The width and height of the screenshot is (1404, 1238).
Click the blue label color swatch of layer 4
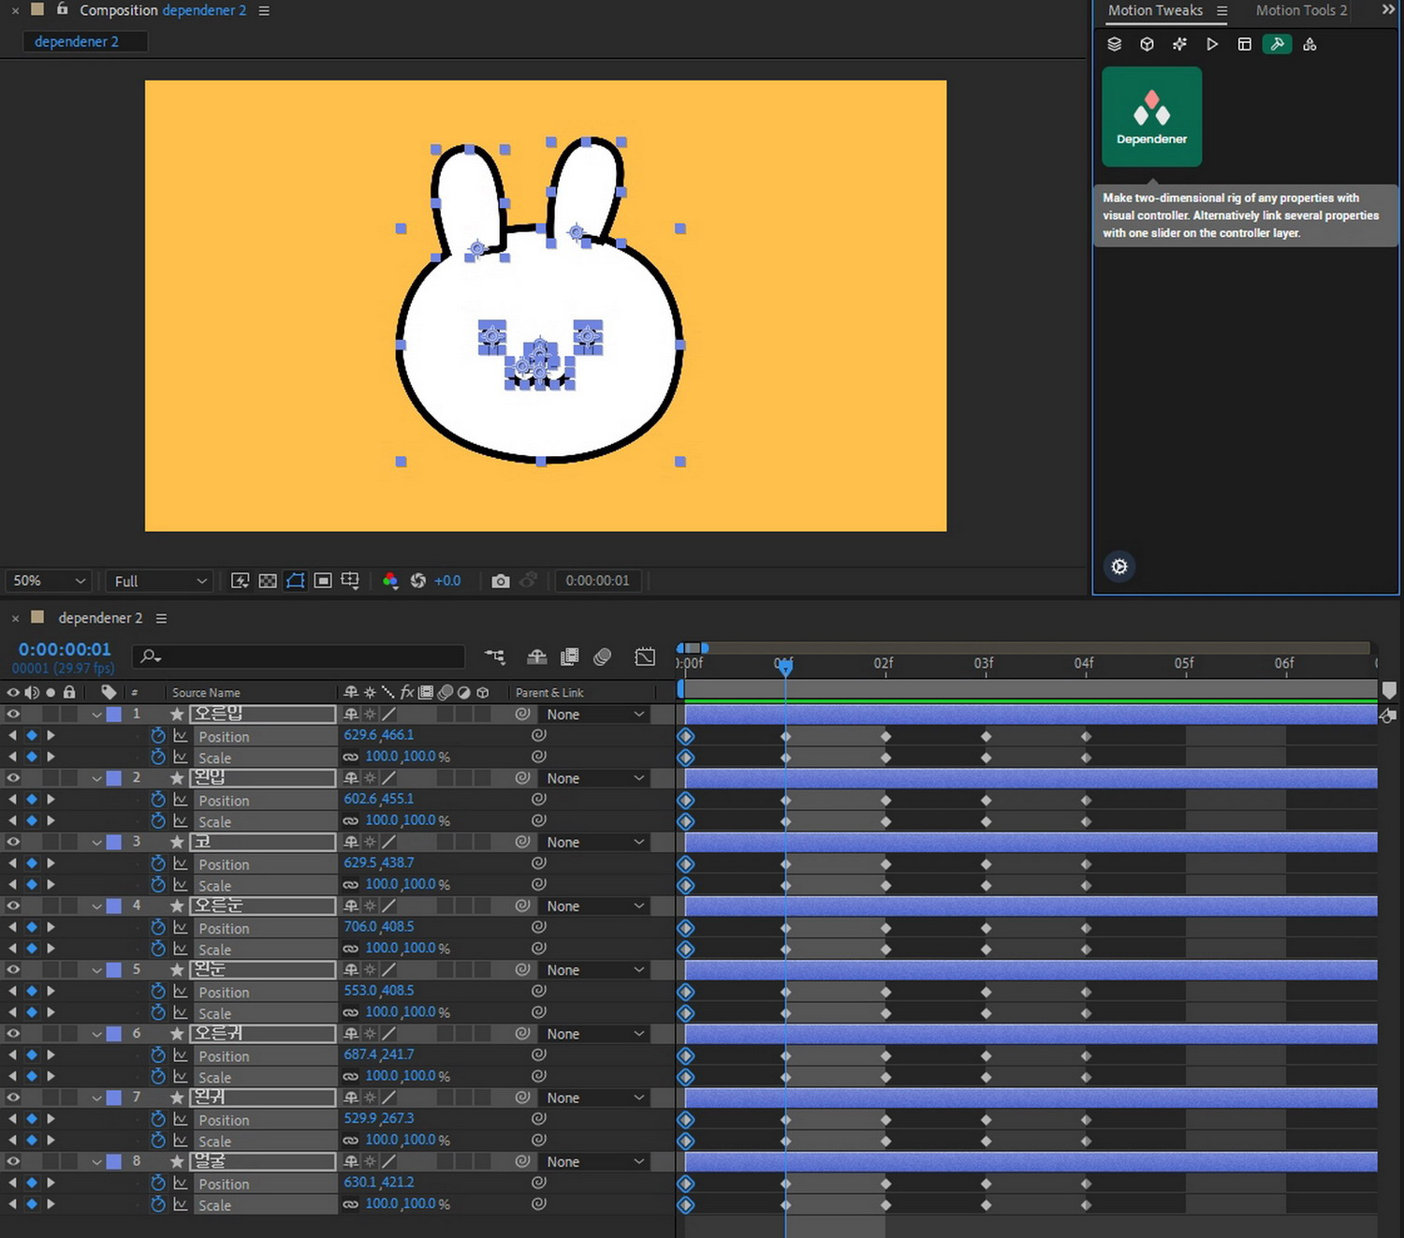tap(114, 906)
